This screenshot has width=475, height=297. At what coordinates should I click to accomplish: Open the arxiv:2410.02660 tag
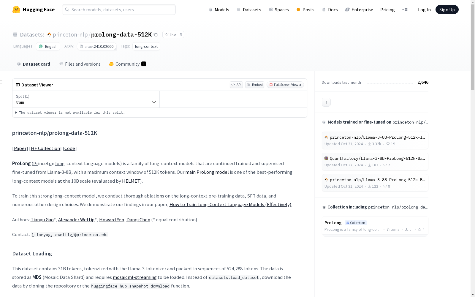[x=96, y=46]
